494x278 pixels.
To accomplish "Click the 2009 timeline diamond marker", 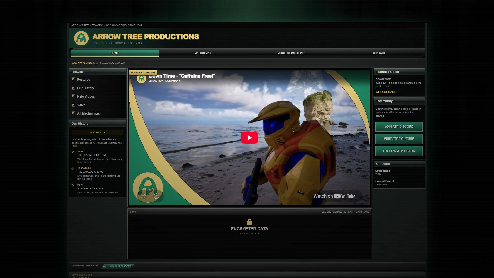I will pos(73,152).
